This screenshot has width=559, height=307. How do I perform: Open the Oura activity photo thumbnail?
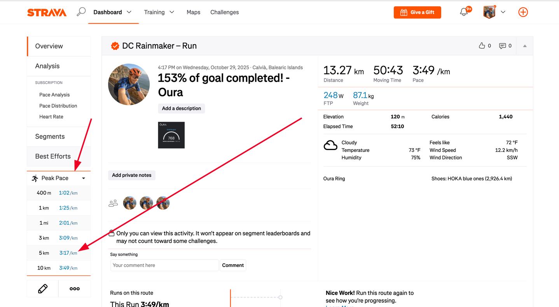coord(171,135)
